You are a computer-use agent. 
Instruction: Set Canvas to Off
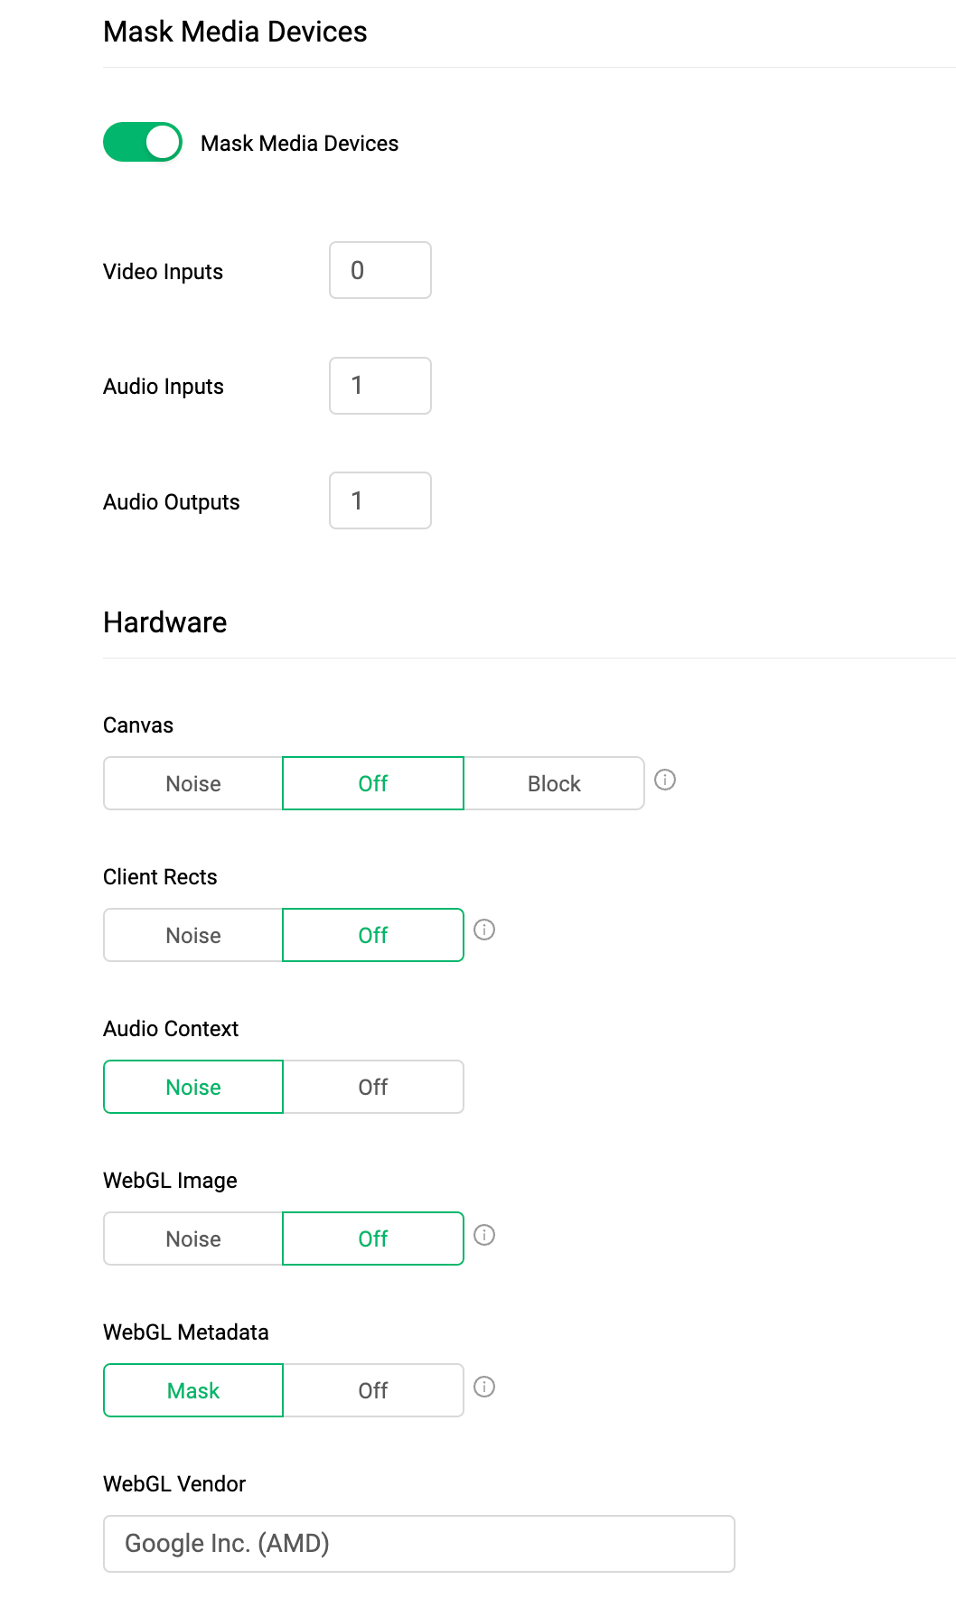(373, 783)
